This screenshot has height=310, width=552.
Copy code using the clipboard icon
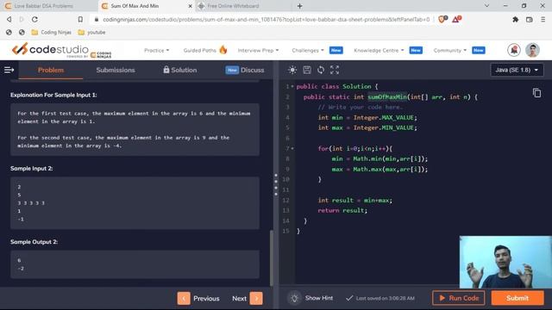pos(536,93)
